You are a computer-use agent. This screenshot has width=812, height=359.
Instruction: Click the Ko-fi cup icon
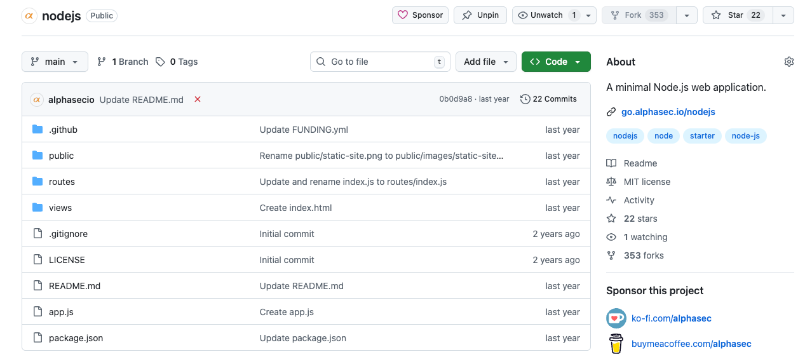(x=616, y=318)
